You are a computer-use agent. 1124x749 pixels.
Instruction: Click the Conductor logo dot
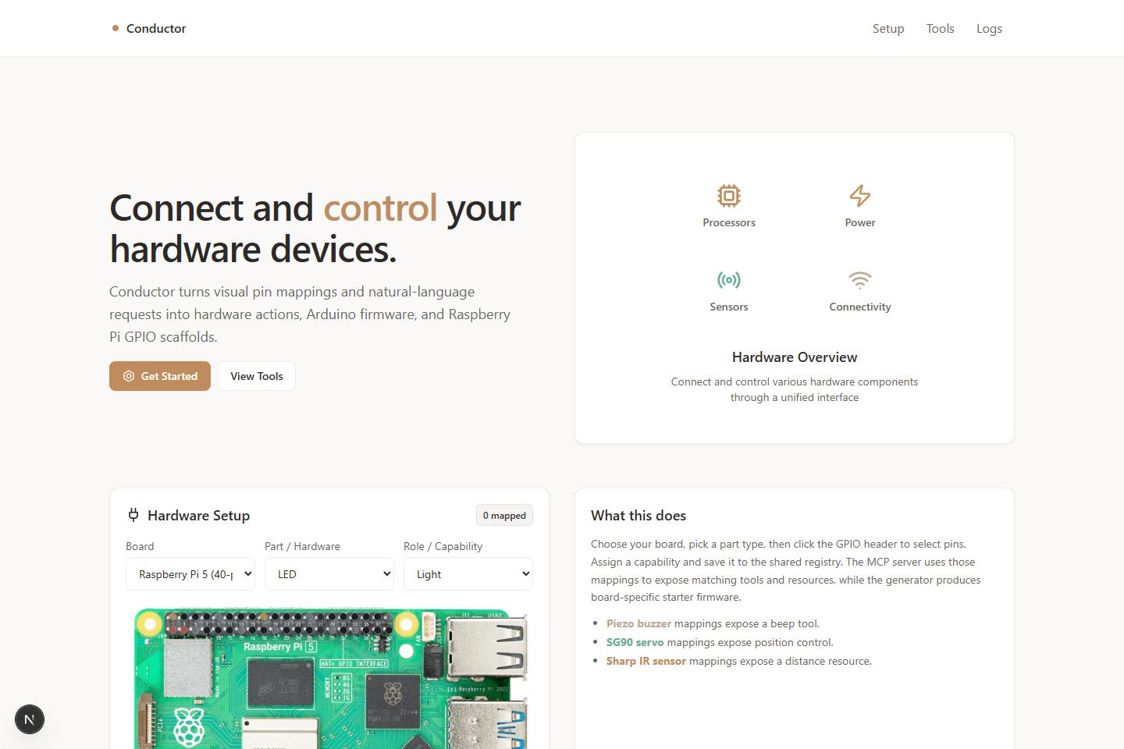(116, 28)
